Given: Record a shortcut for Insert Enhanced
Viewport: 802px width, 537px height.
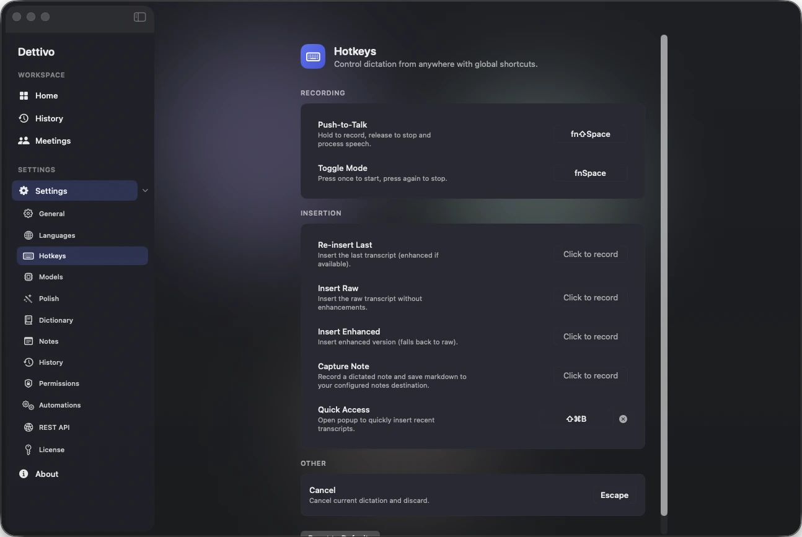Looking at the screenshot, I should [x=590, y=336].
